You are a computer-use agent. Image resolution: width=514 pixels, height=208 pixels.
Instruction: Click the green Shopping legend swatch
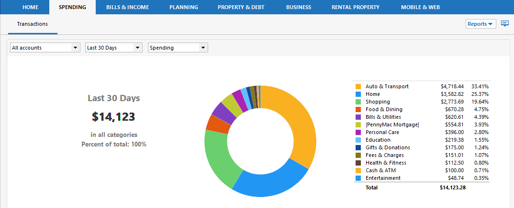click(x=358, y=102)
